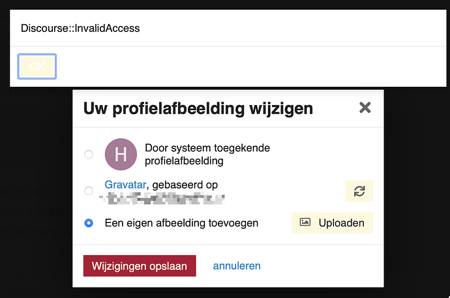Click the Uploaden text label
The image size is (450, 298).
(342, 223)
